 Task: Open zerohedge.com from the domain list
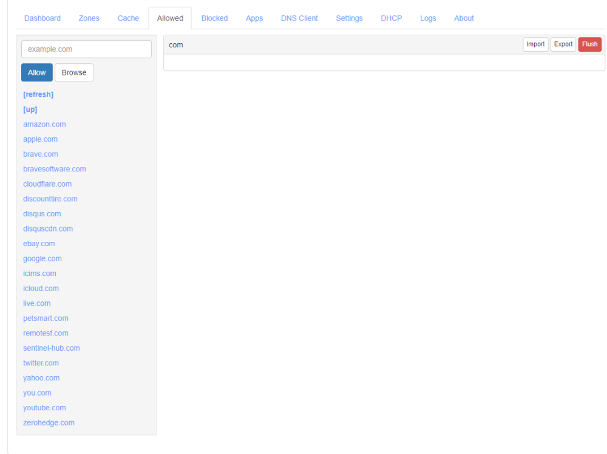coord(49,423)
